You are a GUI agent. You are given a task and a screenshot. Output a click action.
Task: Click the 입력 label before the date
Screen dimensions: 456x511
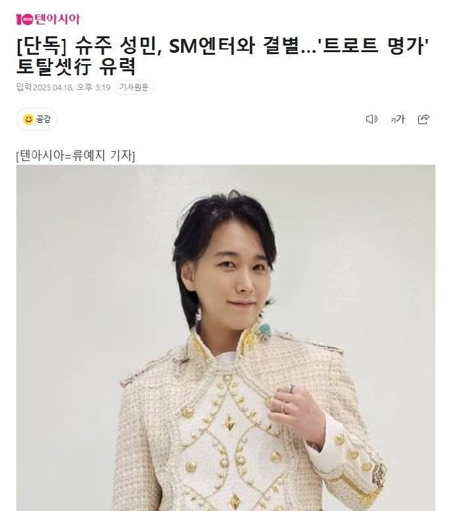click(24, 87)
